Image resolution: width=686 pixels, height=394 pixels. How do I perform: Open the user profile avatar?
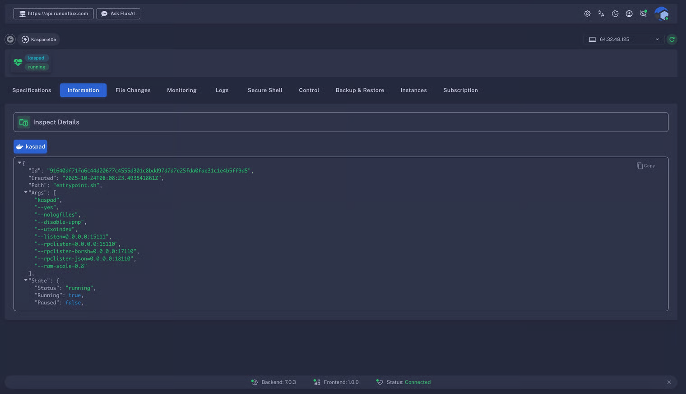click(662, 14)
